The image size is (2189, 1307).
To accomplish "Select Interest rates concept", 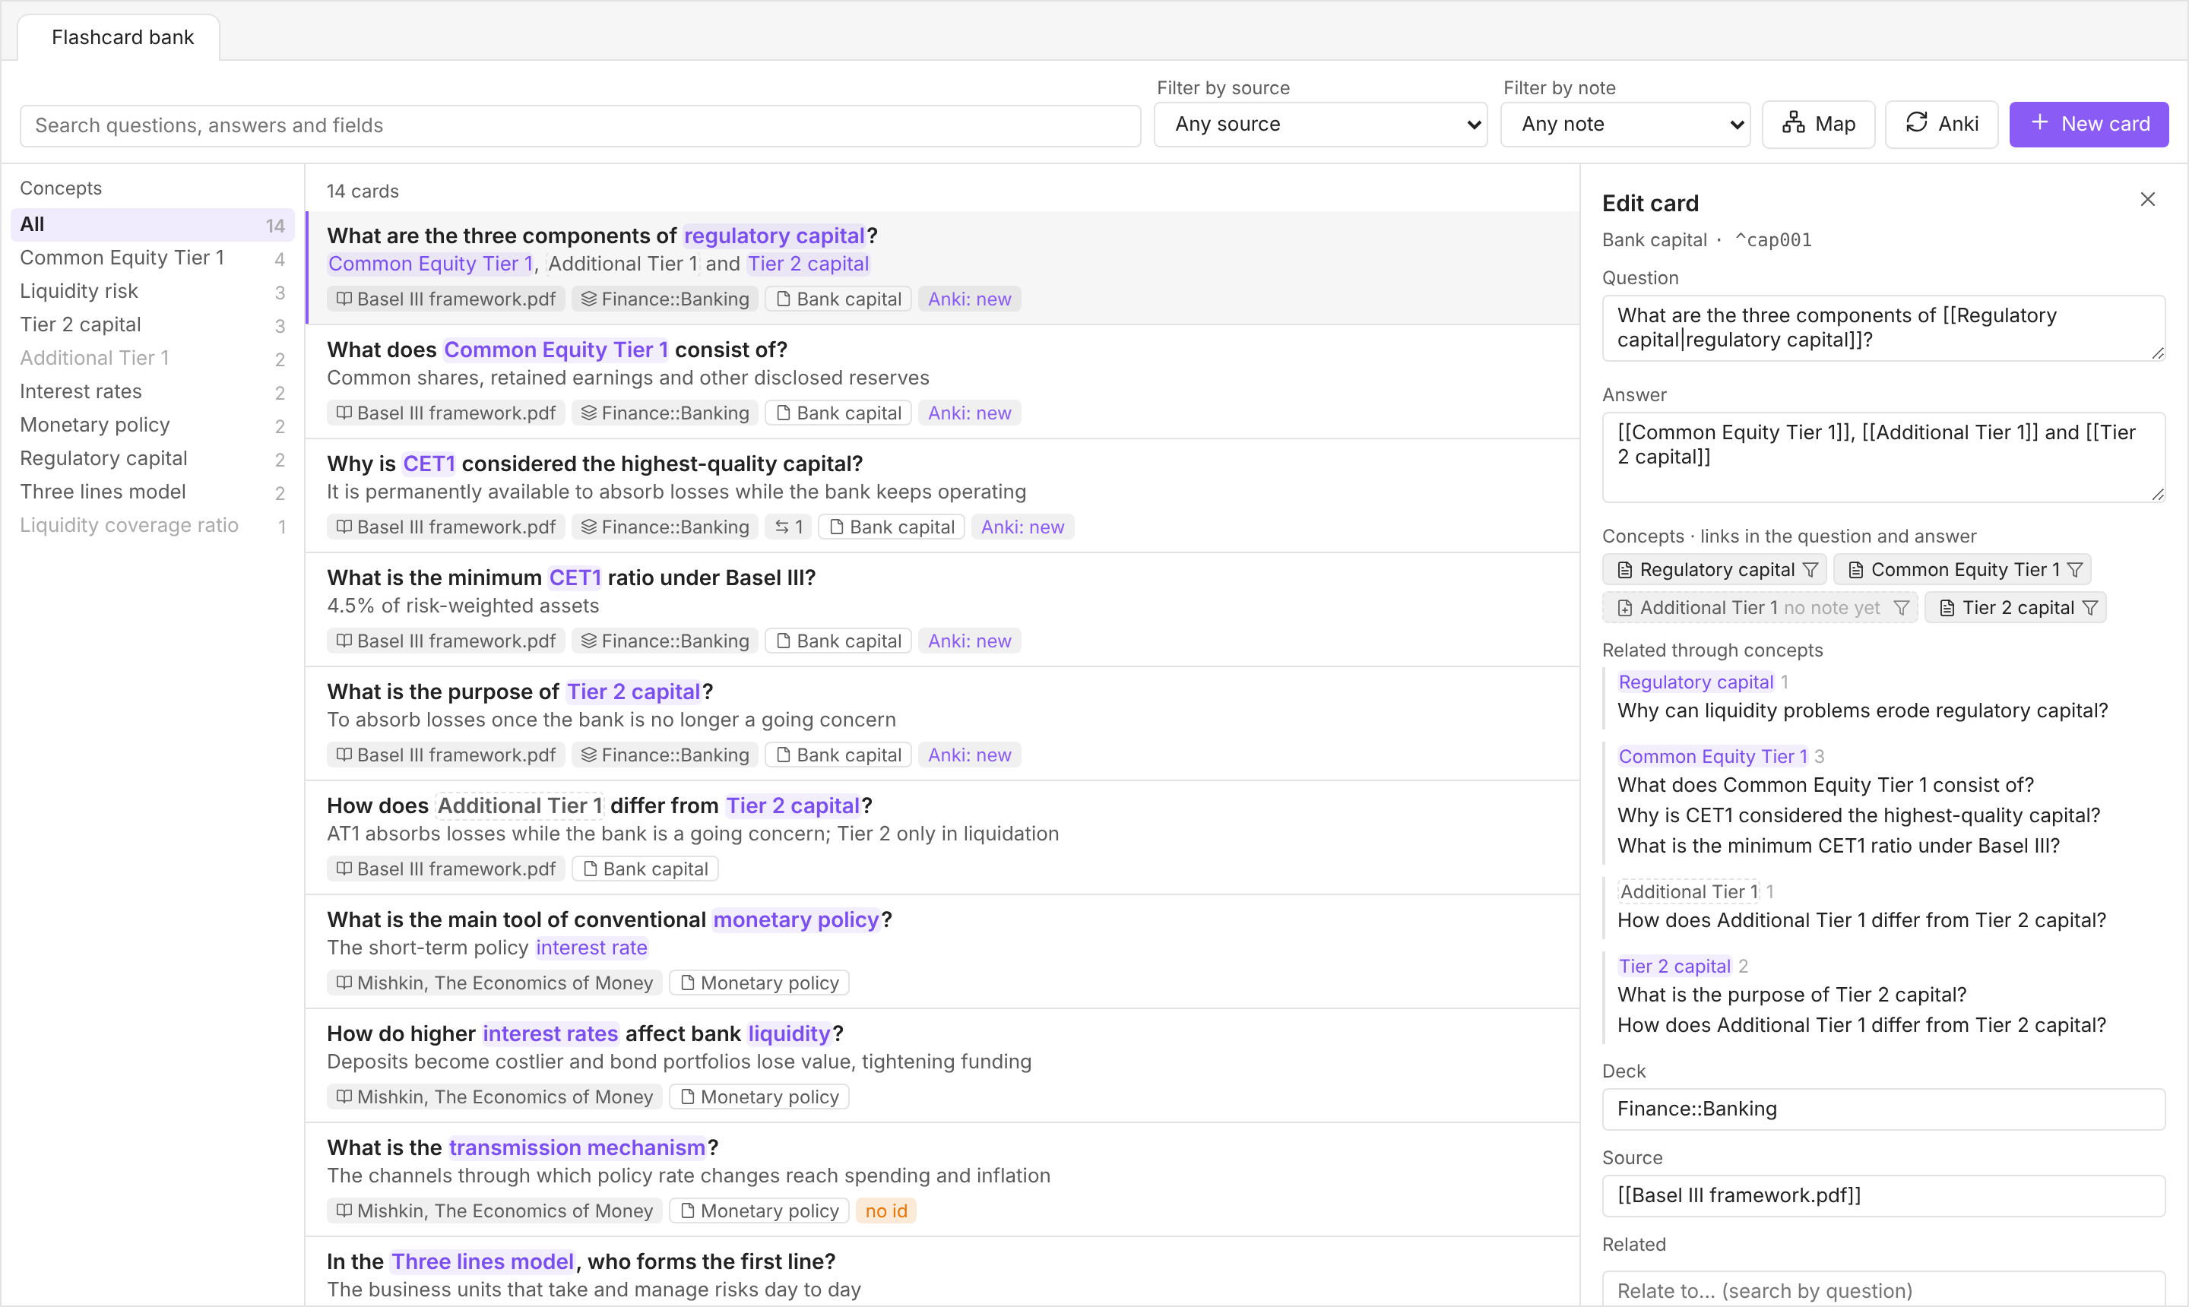I will (151, 392).
